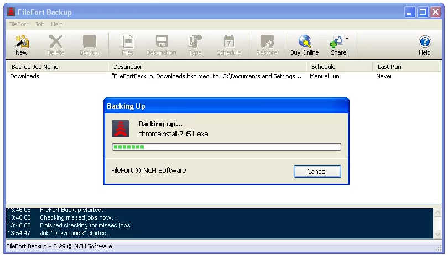
Task: Click the 'Manual run' schedule cell
Action: [x=325, y=76]
